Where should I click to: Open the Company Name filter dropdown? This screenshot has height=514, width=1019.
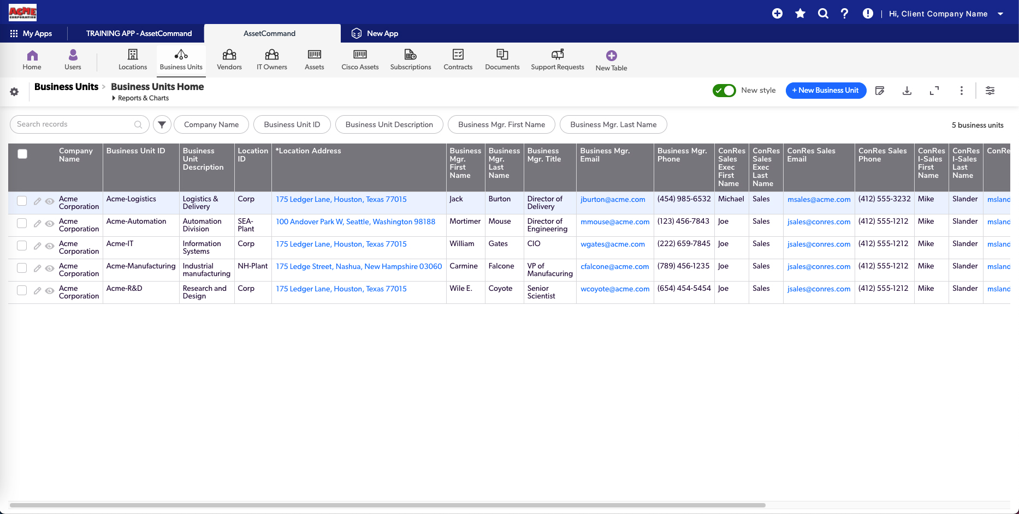[x=211, y=124]
